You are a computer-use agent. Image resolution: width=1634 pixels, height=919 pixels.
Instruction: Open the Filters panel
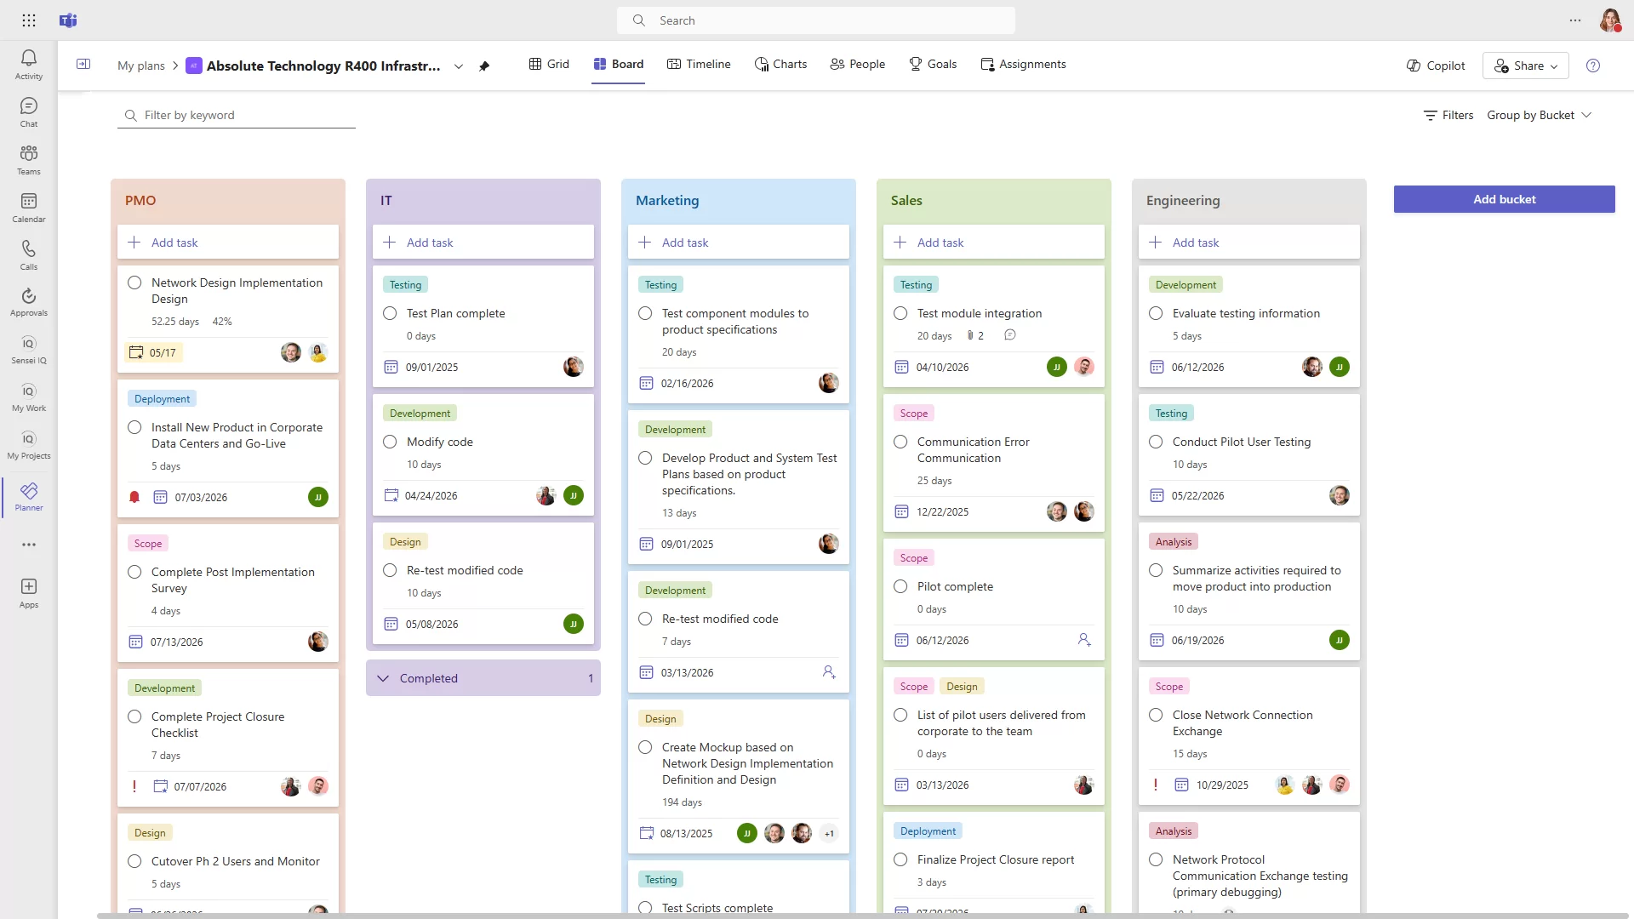coord(1448,115)
